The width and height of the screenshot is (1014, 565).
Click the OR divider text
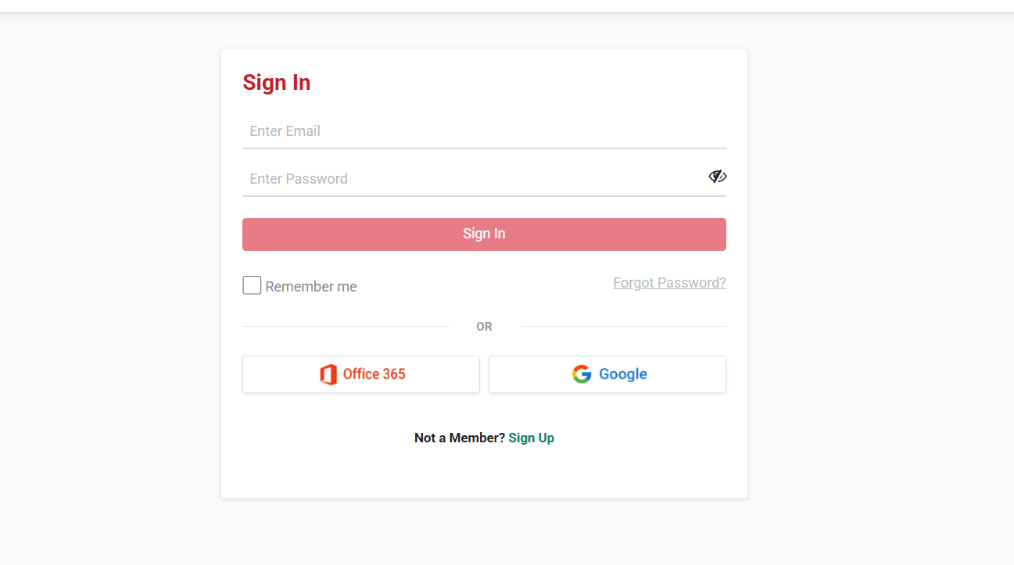pyautogui.click(x=484, y=327)
